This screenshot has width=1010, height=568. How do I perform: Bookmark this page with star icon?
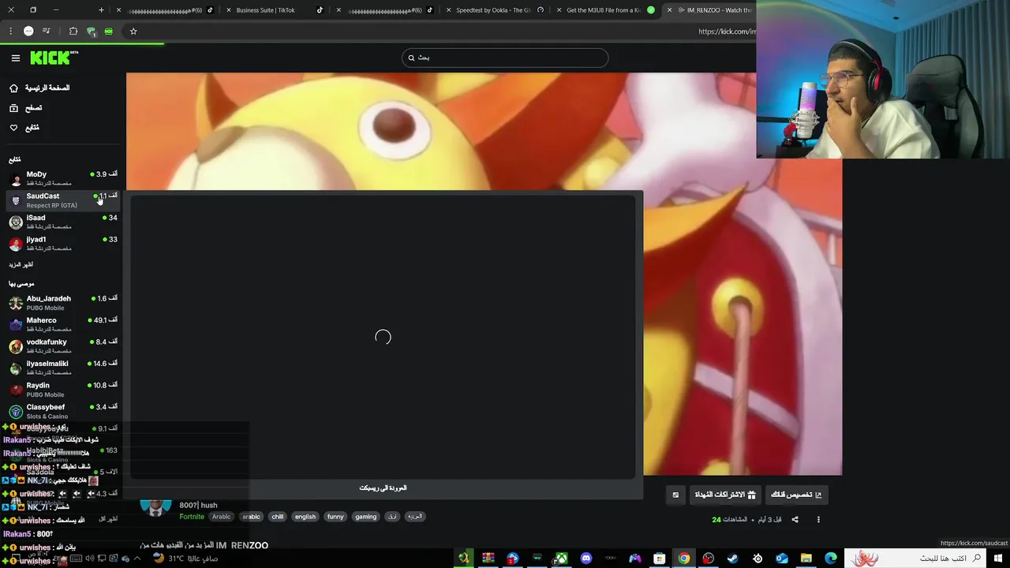tap(133, 31)
